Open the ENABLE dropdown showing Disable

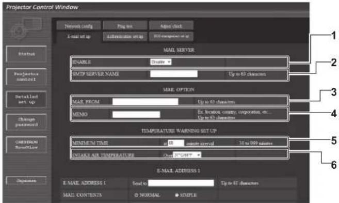[160, 62]
